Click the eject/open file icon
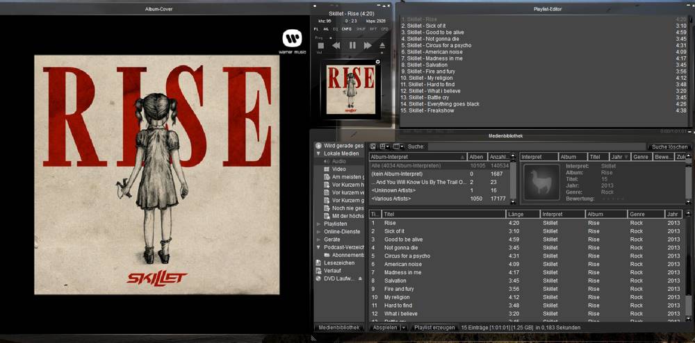 382,45
